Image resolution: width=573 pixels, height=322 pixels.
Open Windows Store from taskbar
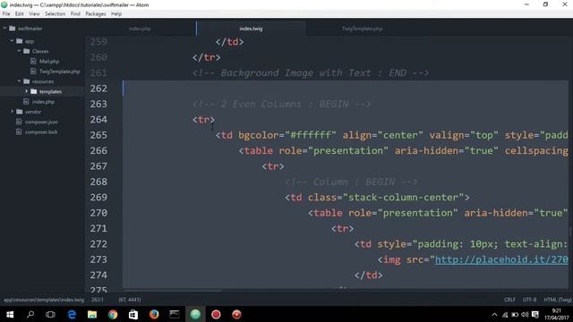tap(133, 314)
